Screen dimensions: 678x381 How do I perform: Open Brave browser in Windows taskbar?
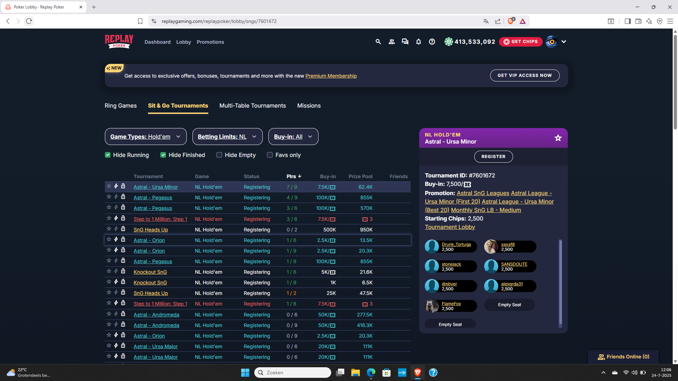click(418, 373)
